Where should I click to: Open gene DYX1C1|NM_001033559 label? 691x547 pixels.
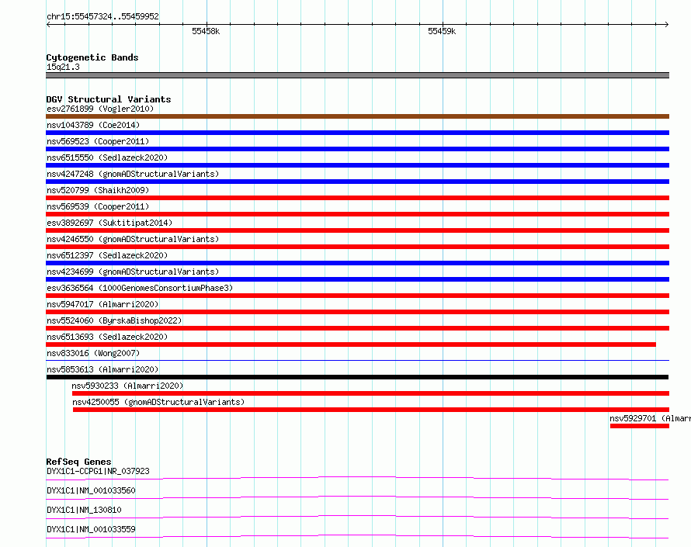point(91,529)
